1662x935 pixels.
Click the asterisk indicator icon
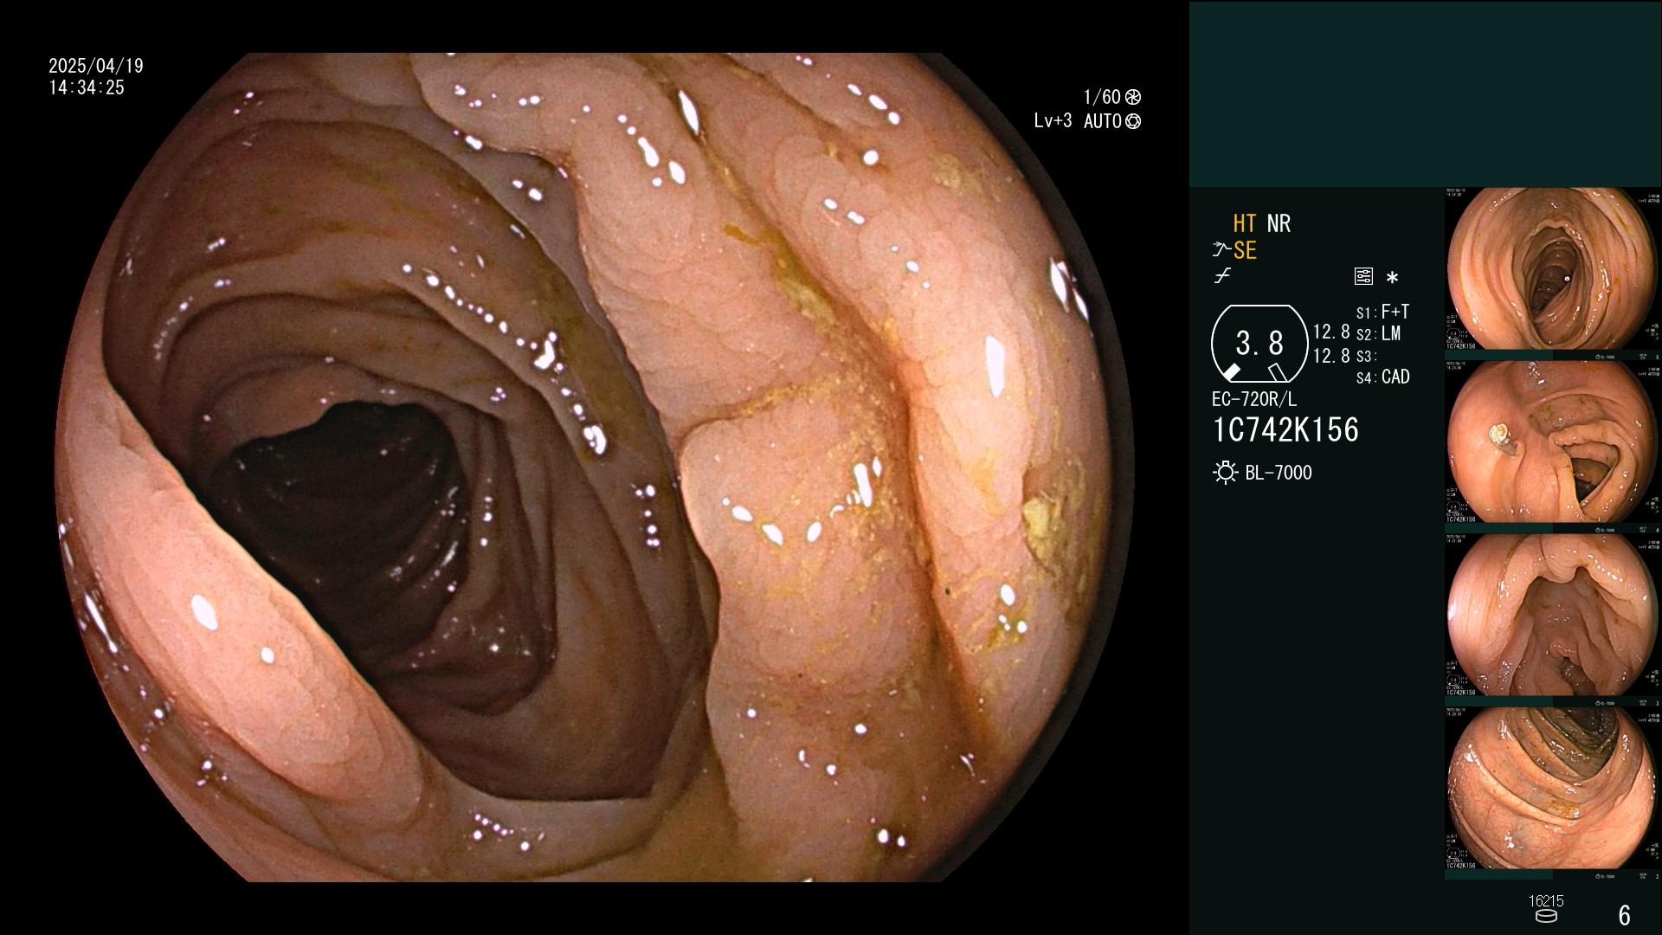[x=1392, y=278]
